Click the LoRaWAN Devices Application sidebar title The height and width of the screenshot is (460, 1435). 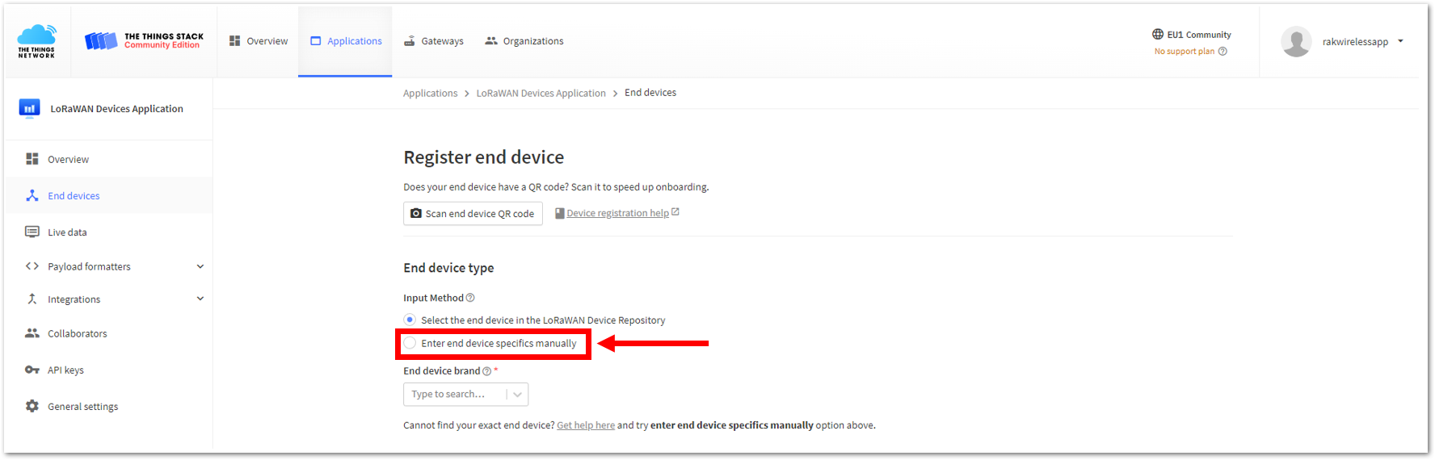click(x=116, y=109)
